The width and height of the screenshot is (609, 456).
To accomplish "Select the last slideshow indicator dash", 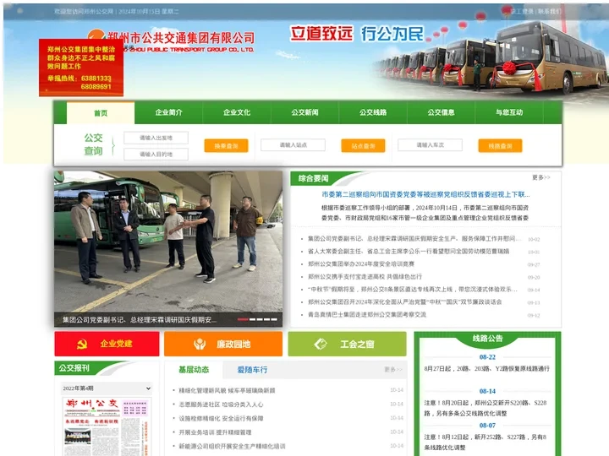I will 274,319.
